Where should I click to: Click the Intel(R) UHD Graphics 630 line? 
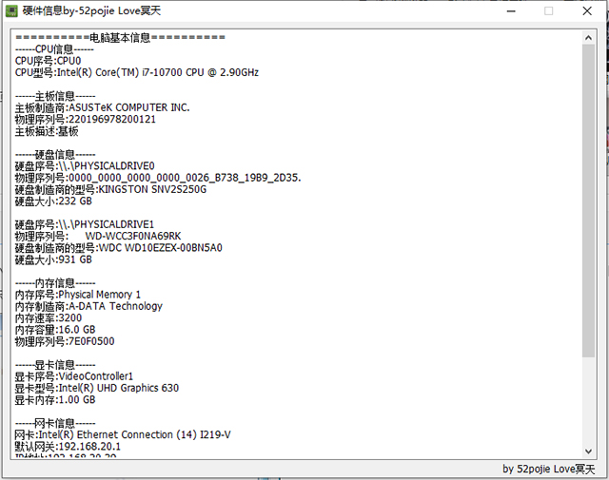pyautogui.click(x=97, y=388)
